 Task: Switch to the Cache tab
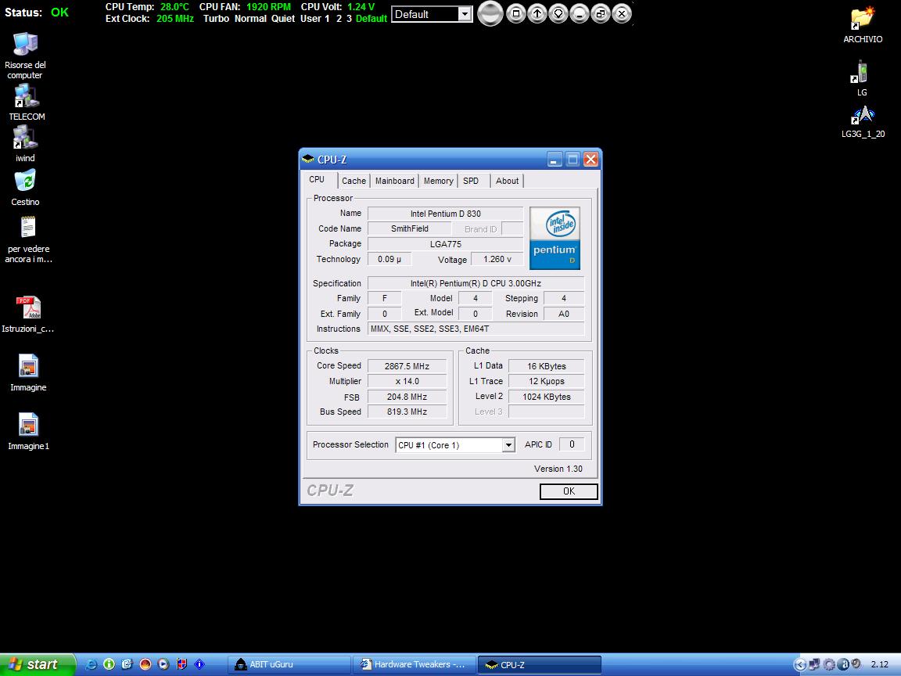[354, 181]
